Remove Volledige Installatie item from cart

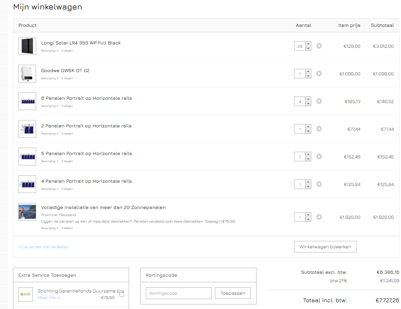click(319, 217)
